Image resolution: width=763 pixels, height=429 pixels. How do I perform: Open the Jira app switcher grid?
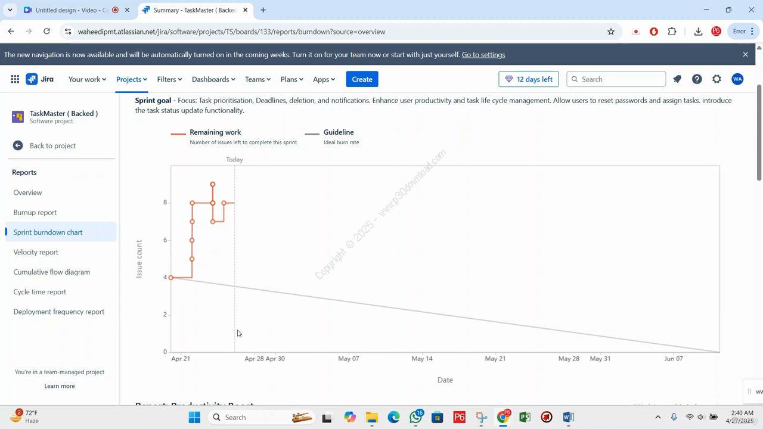(x=15, y=79)
